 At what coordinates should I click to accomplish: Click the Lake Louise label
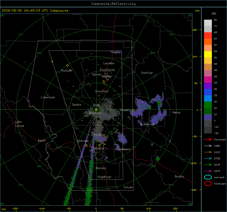pos(19,124)
